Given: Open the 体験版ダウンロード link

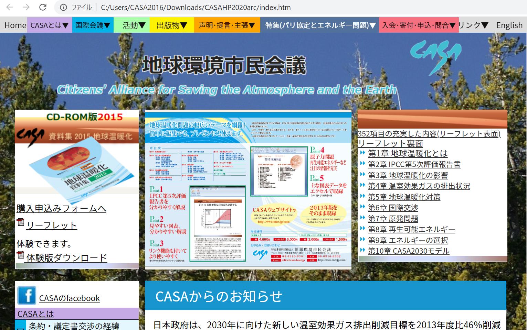Looking at the screenshot, I should tap(66, 258).
